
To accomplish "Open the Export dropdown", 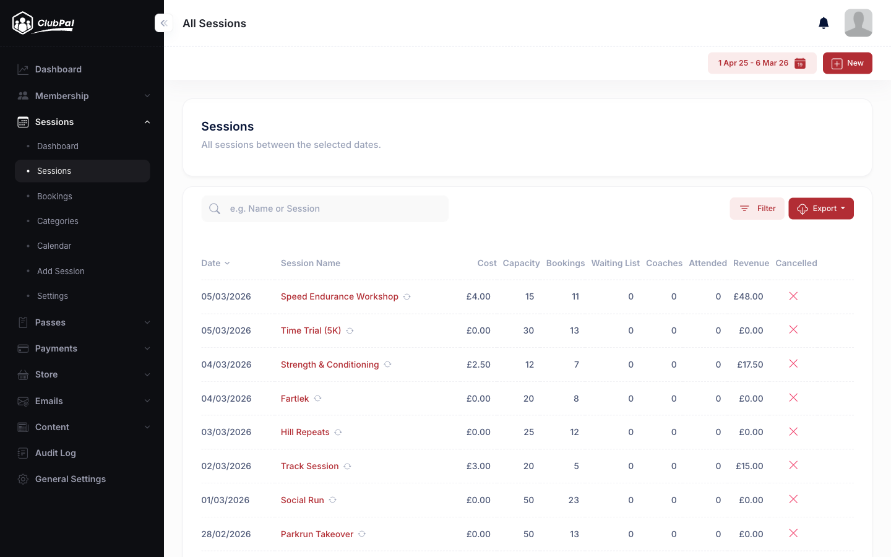I will coord(821,209).
